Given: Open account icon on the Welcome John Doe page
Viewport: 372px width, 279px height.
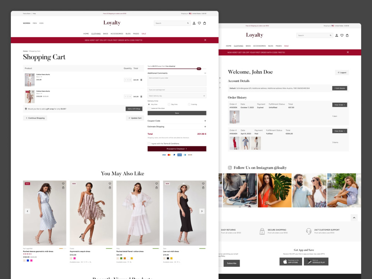Looking at the screenshot, I should [x=336, y=35].
